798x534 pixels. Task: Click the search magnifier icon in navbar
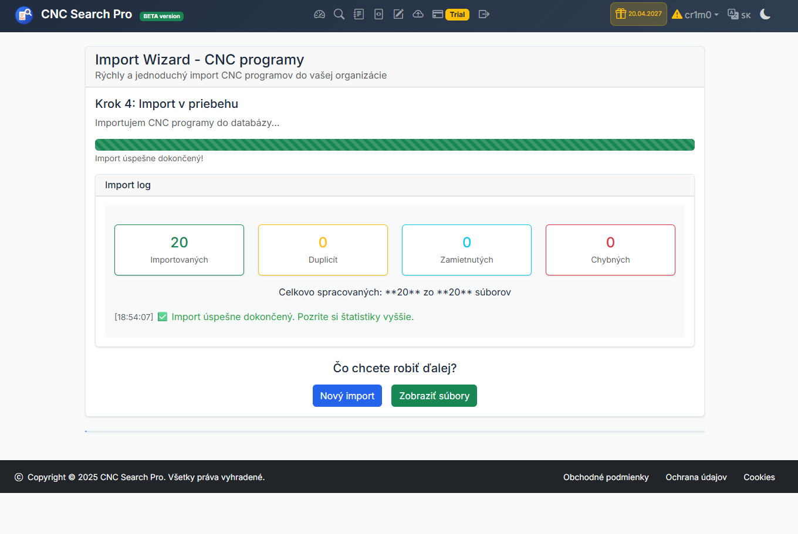coord(339,14)
